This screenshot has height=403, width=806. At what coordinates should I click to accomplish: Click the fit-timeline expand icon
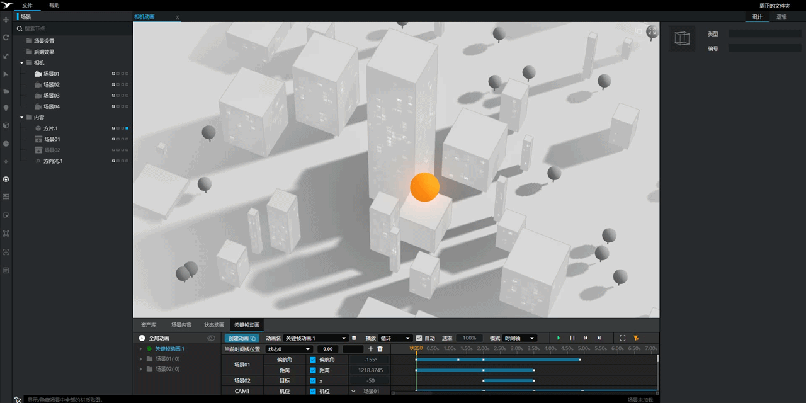tap(623, 338)
